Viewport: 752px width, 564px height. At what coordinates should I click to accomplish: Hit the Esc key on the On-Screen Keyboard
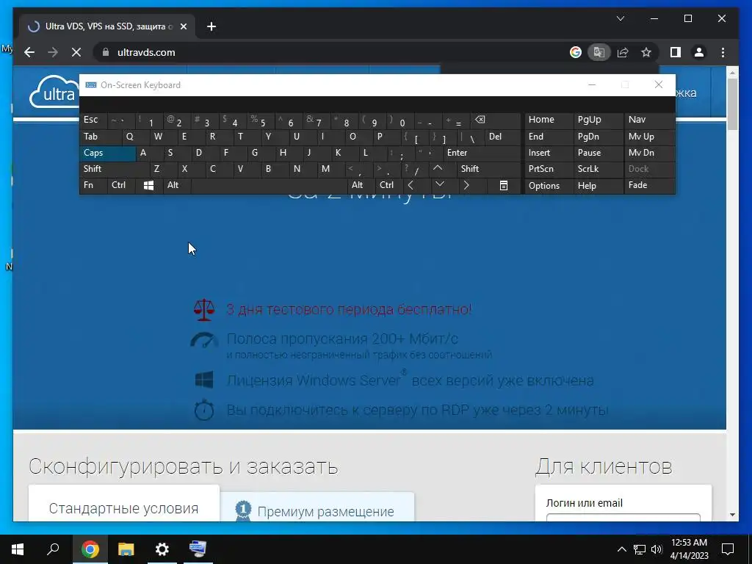[93, 120]
